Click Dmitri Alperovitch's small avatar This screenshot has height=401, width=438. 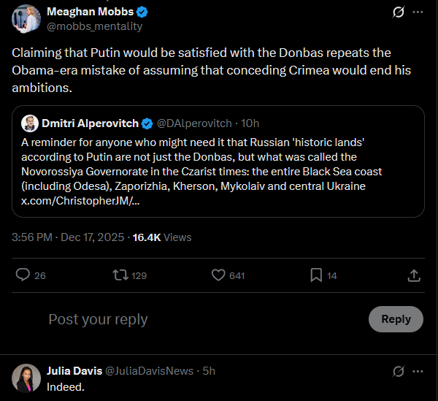tap(30, 123)
